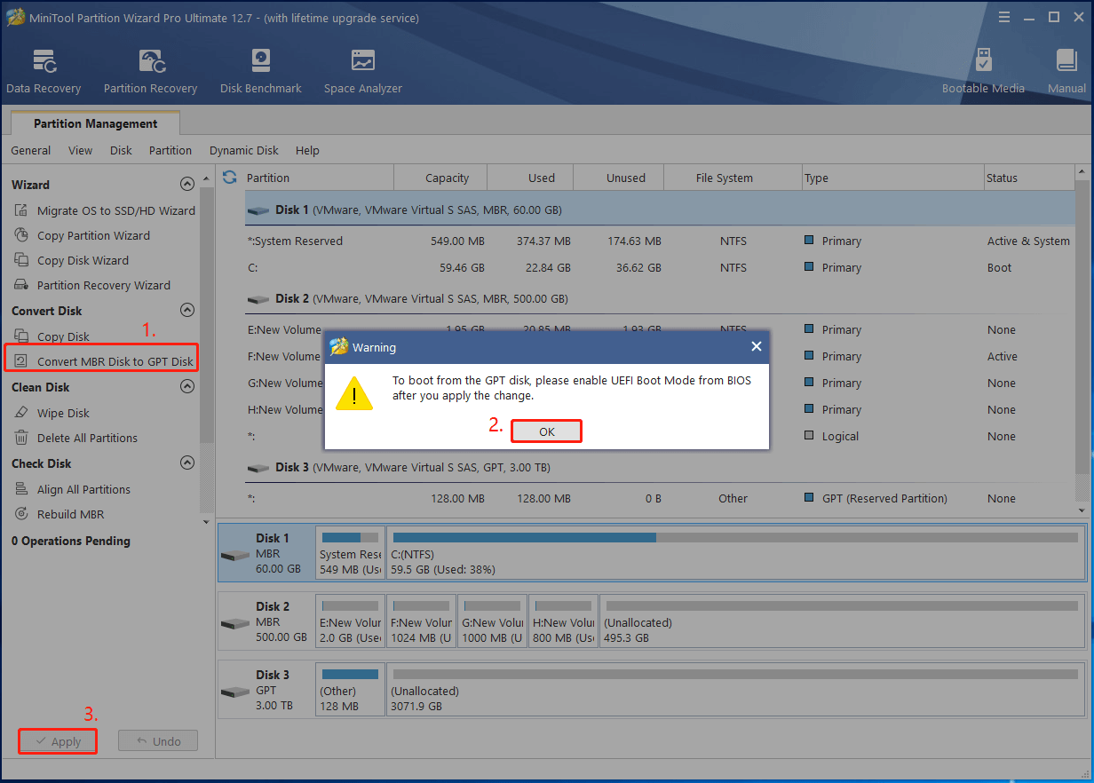Open the Help menu
Viewport: 1094px width, 783px height.
307,151
